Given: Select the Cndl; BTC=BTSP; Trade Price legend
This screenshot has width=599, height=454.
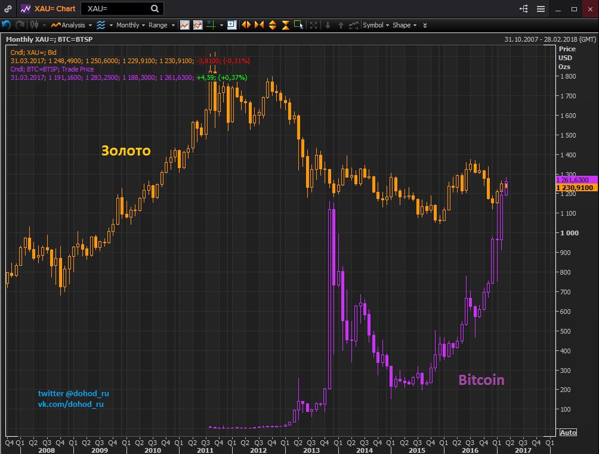Looking at the screenshot, I should coord(52,69).
